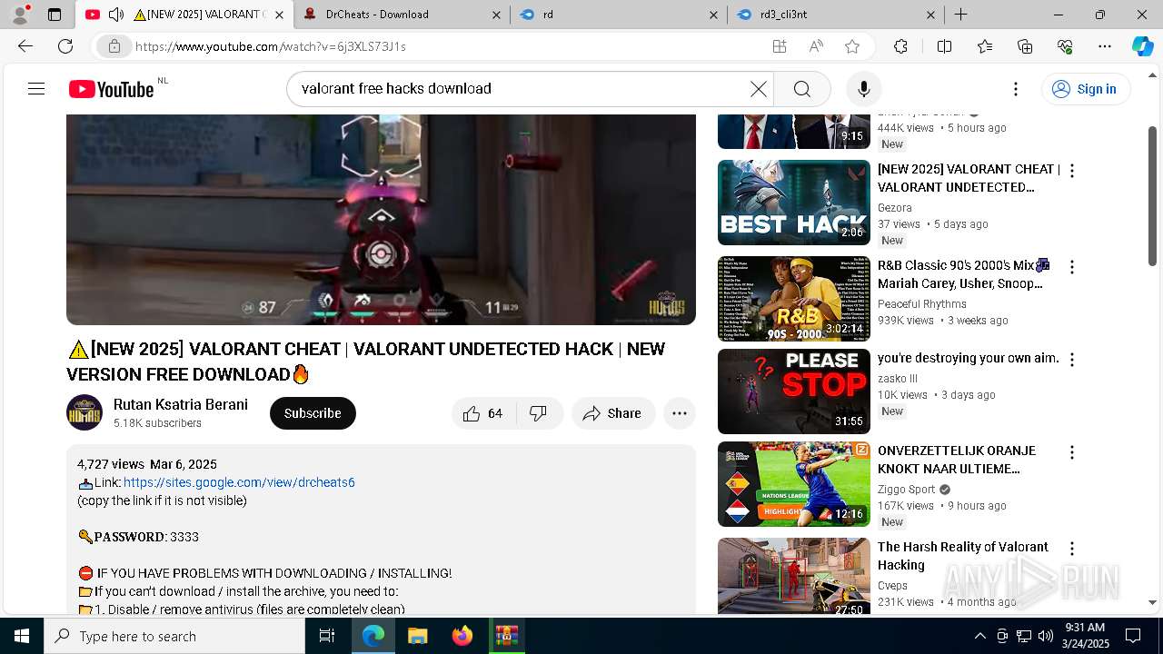The height and width of the screenshot is (654, 1163).
Task: Open Edge profile icon
Action: click(x=20, y=15)
